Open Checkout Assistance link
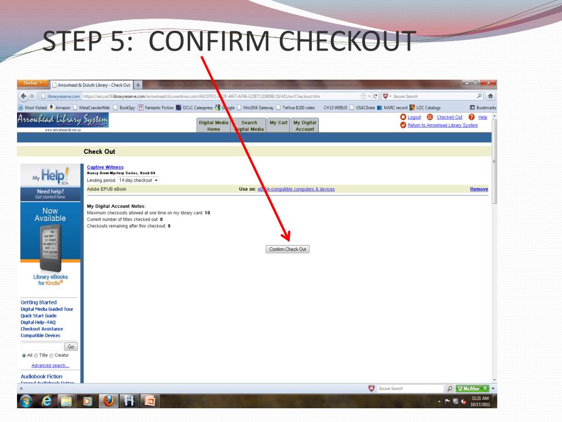This screenshot has height=422, width=562. click(42, 329)
